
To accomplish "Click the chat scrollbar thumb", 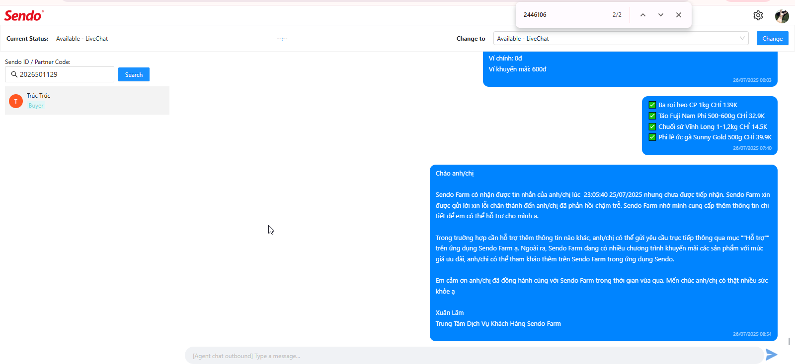I will point(789,341).
